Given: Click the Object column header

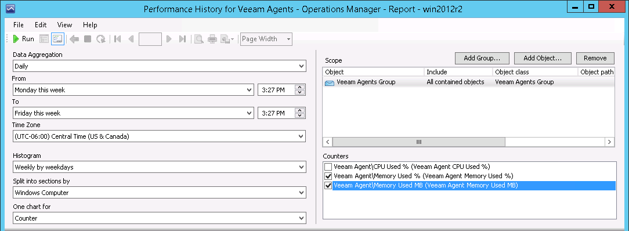Looking at the screenshot, I should coord(374,72).
